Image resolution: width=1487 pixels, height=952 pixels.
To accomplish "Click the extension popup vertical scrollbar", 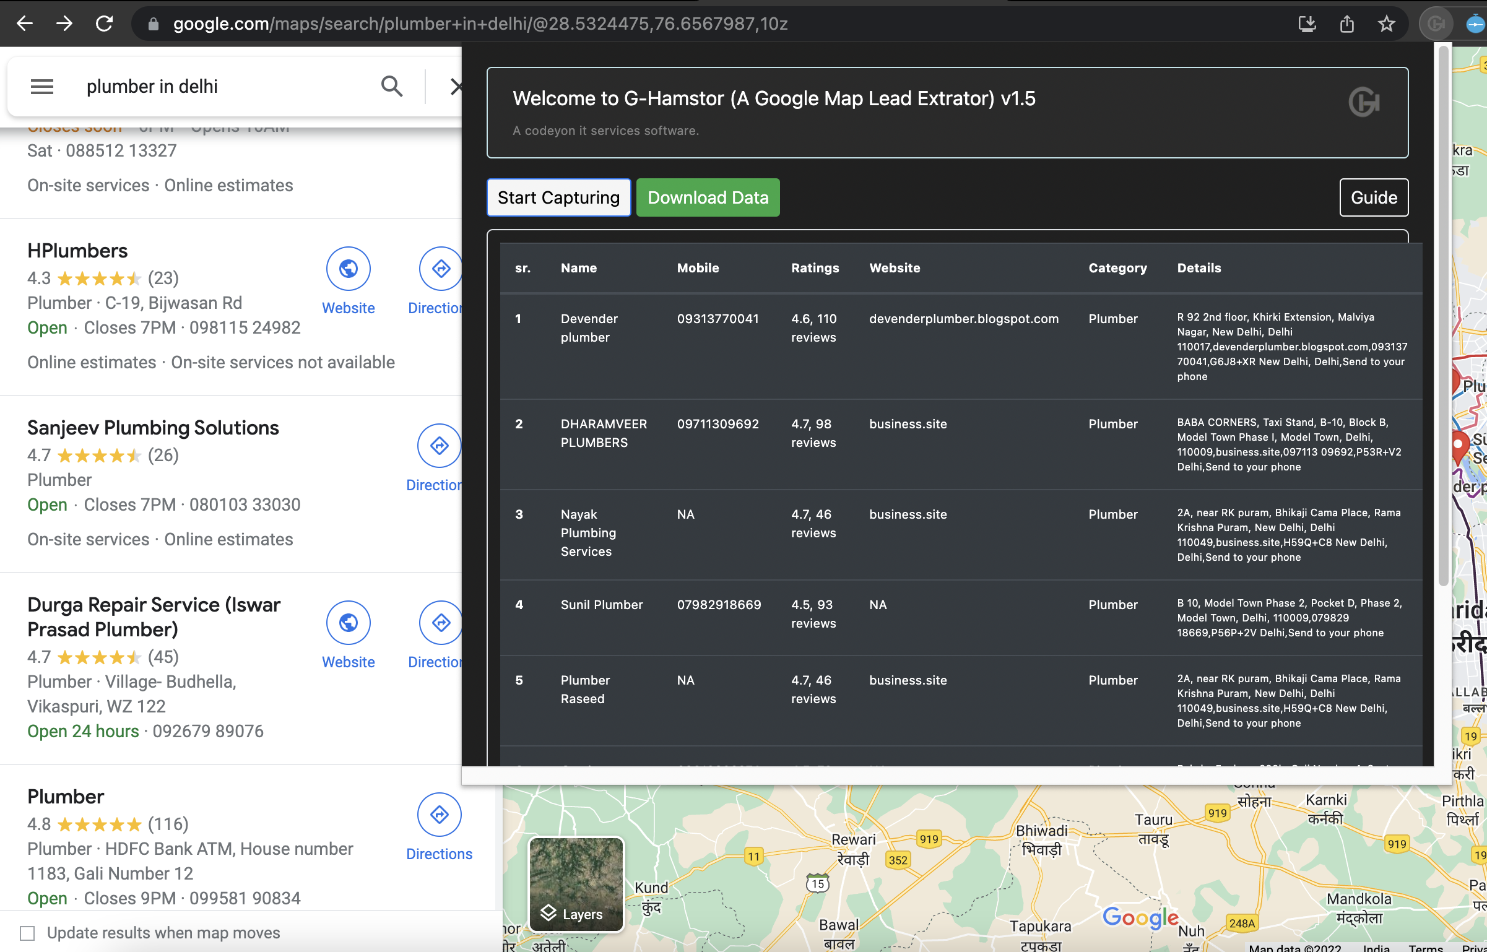I will click(x=1444, y=316).
